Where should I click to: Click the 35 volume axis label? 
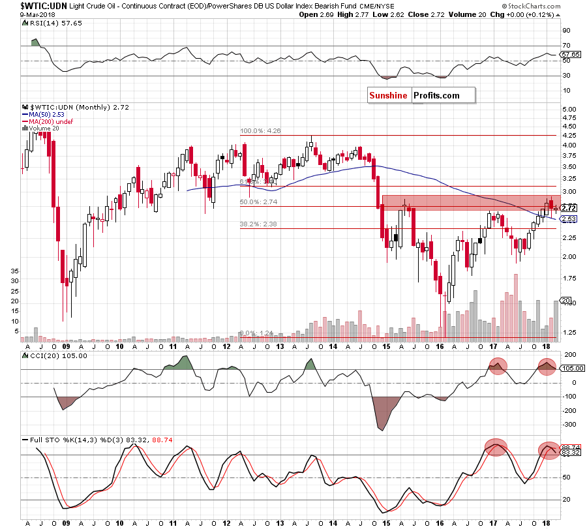coord(14,271)
